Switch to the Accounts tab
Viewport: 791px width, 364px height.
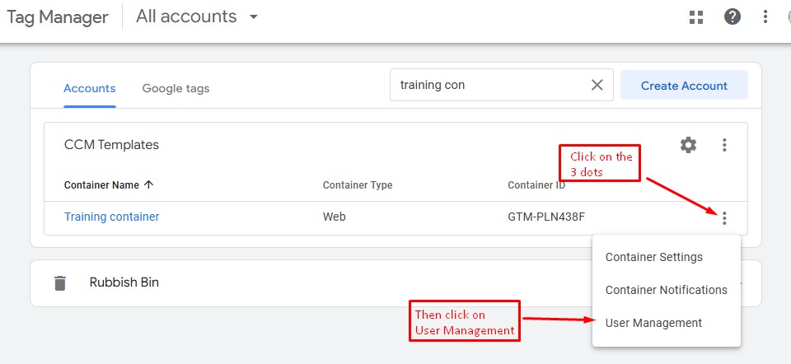pyautogui.click(x=90, y=88)
